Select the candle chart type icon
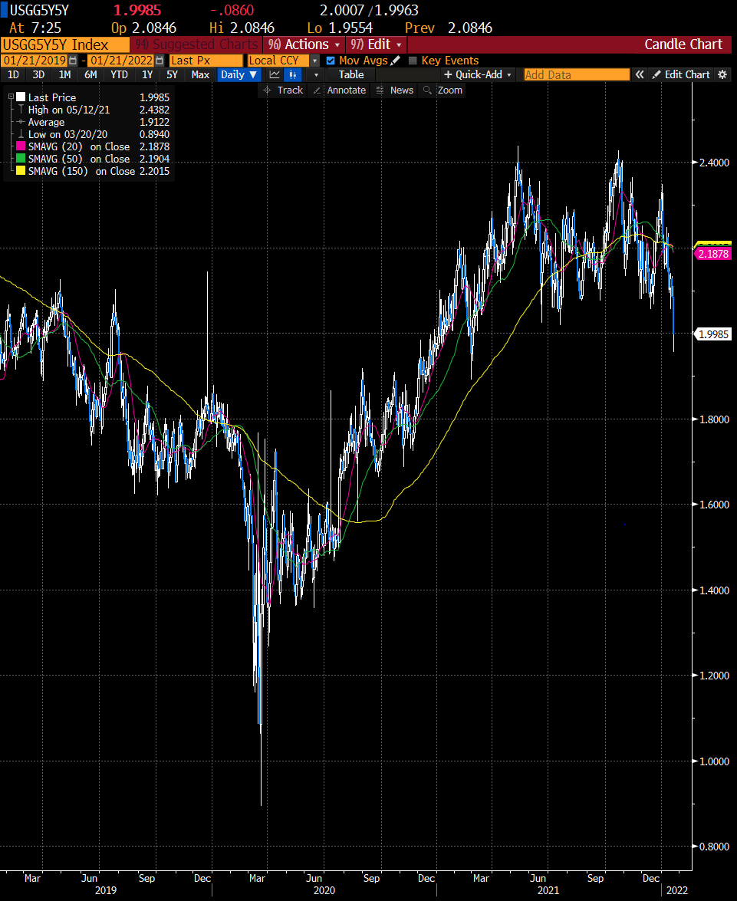Screen dimensions: 737x901 293,74
